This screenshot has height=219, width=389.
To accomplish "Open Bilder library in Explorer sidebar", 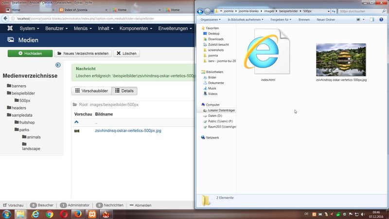I will [x=210, y=77].
